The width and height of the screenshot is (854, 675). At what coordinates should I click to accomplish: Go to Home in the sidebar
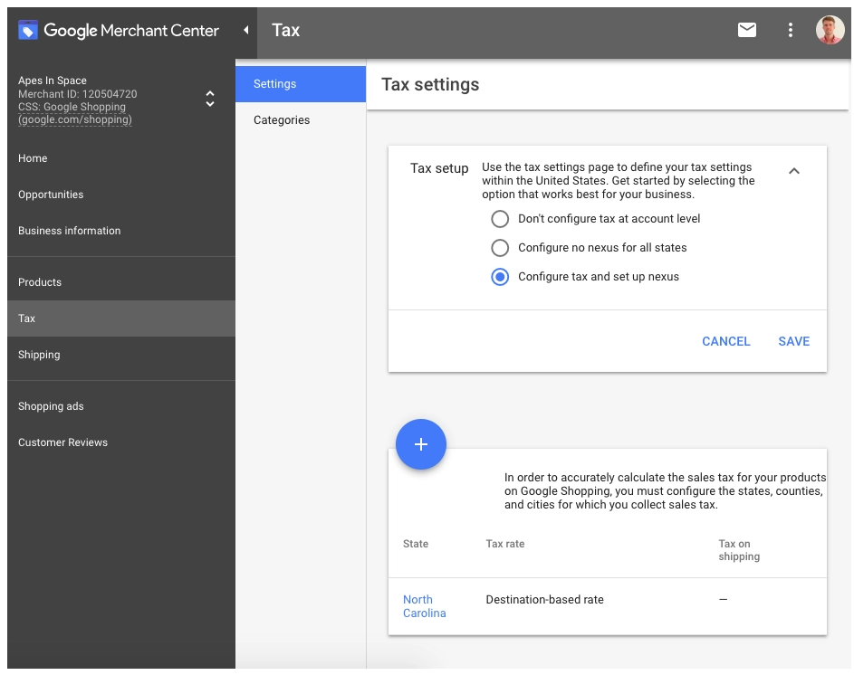tap(121, 158)
